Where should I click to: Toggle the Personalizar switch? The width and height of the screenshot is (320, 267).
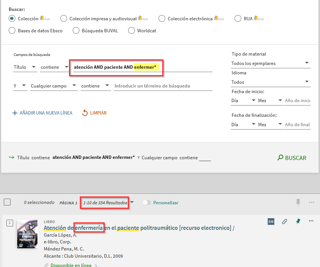147,203
